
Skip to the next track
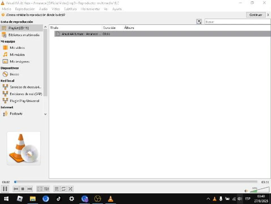[29, 189]
